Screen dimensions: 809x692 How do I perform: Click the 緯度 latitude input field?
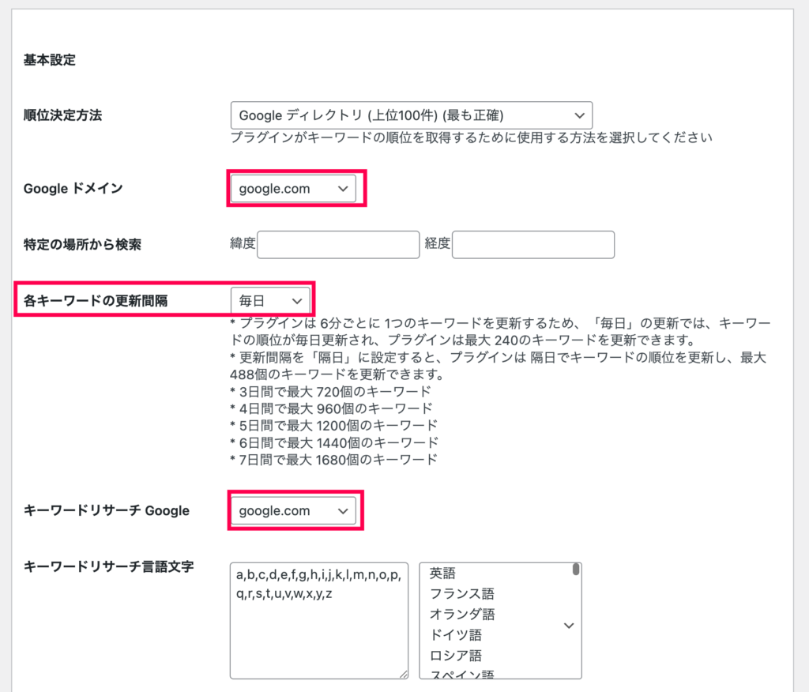[x=338, y=245]
